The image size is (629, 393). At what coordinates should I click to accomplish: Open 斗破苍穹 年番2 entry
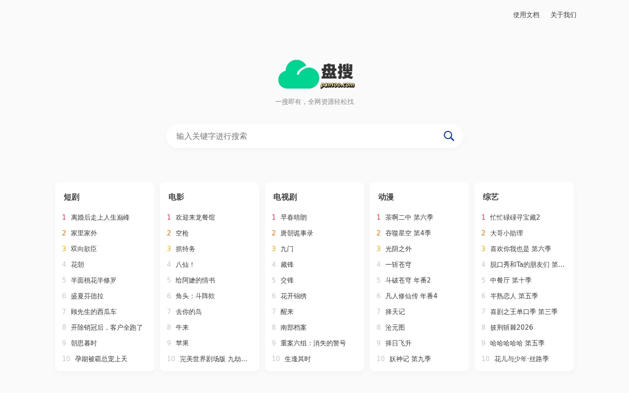[x=408, y=280]
